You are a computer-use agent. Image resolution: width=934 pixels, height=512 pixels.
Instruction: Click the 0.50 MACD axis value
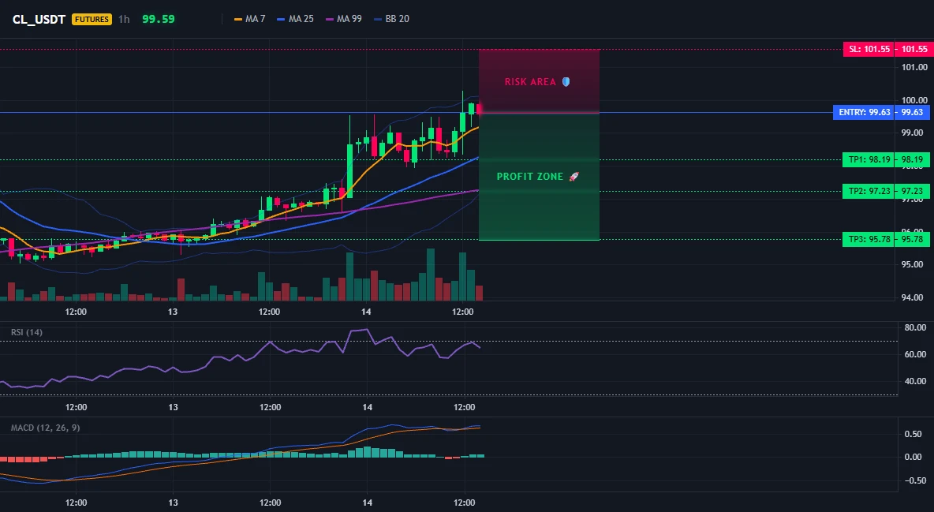point(913,434)
